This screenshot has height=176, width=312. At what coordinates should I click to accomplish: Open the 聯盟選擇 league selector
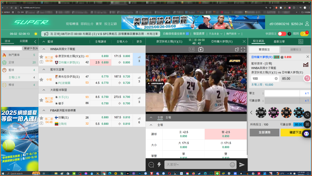tap(199, 34)
